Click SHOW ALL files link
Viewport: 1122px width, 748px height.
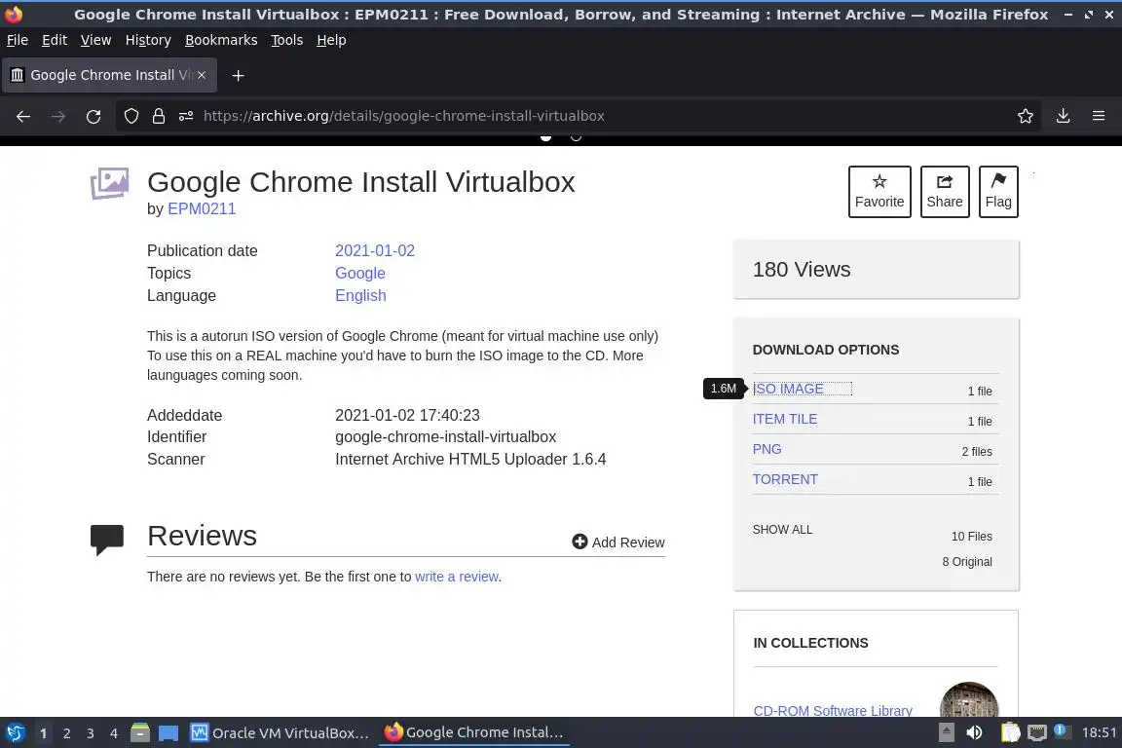click(x=782, y=530)
